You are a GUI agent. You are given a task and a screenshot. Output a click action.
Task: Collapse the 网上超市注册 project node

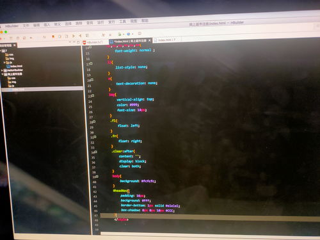pos(2,74)
